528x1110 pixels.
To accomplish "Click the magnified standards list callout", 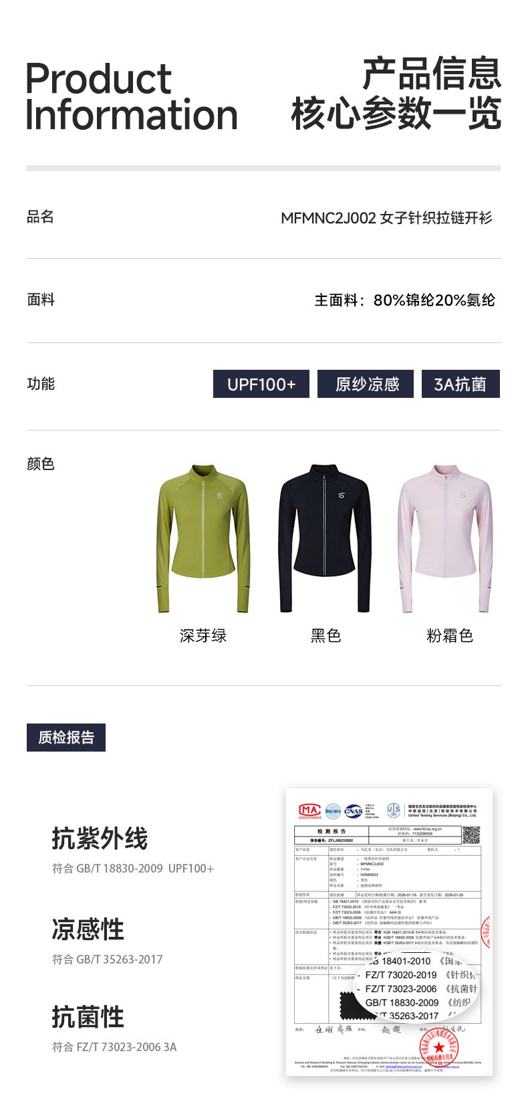I will tap(417, 988).
